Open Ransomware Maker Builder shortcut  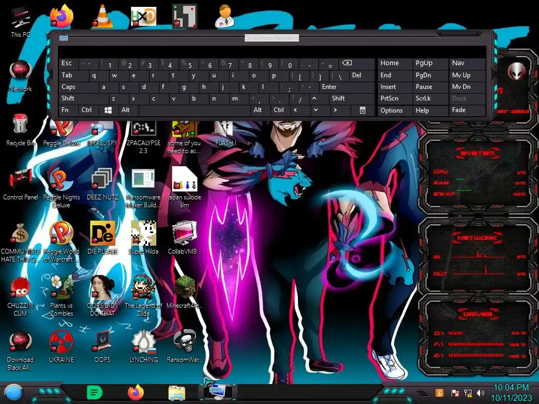(143, 188)
